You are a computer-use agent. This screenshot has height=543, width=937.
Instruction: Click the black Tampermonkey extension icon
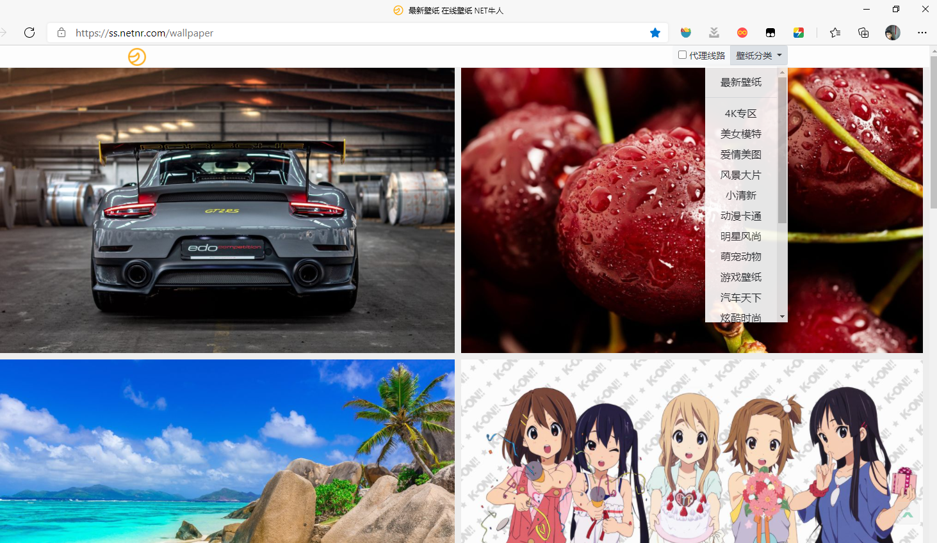pos(770,33)
